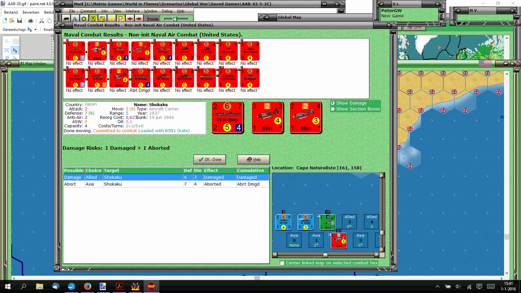
Task: Select the CV Akagi carrier counter
Action: click(x=119, y=51)
